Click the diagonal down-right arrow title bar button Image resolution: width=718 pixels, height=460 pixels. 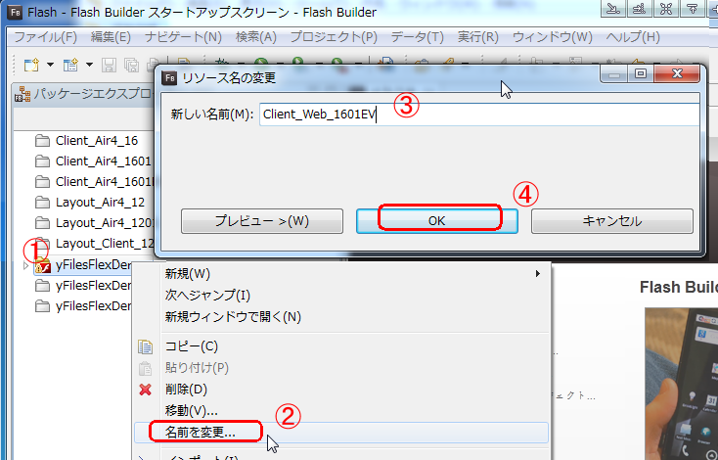613,8
